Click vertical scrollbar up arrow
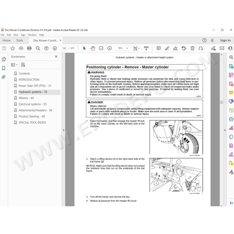 tap(221, 54)
